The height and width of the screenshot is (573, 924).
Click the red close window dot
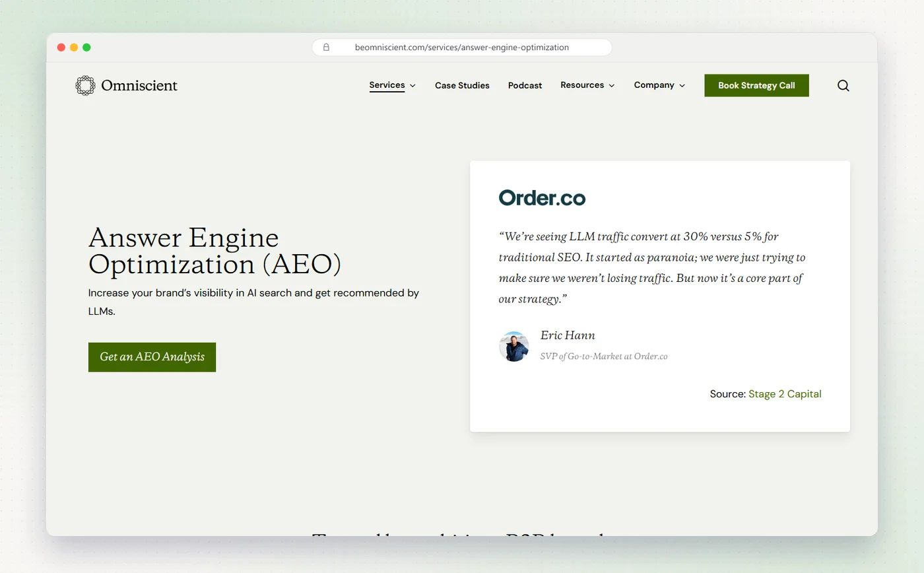click(x=61, y=48)
